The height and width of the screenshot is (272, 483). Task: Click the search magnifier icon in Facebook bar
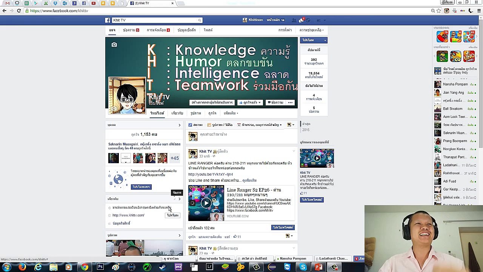(200, 20)
